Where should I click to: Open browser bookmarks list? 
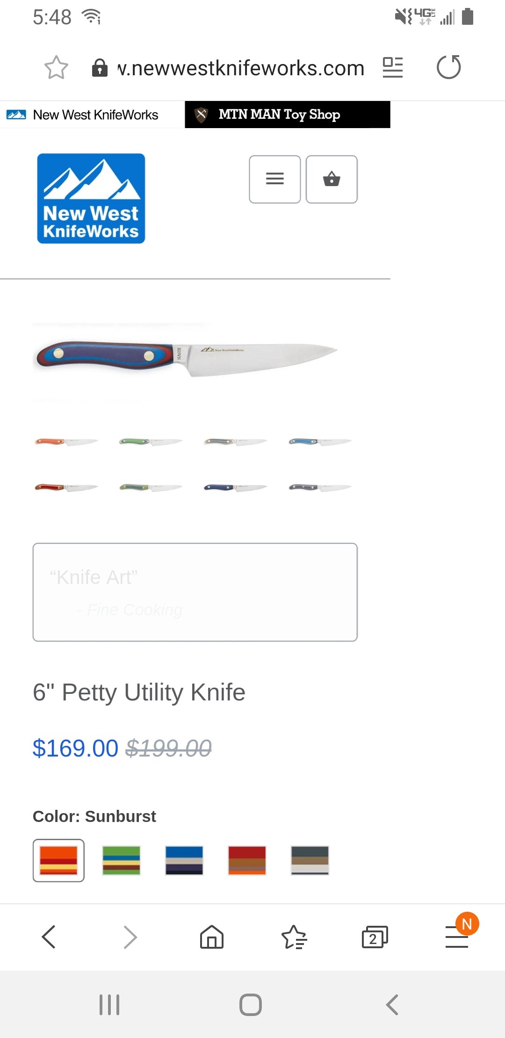pos(294,937)
